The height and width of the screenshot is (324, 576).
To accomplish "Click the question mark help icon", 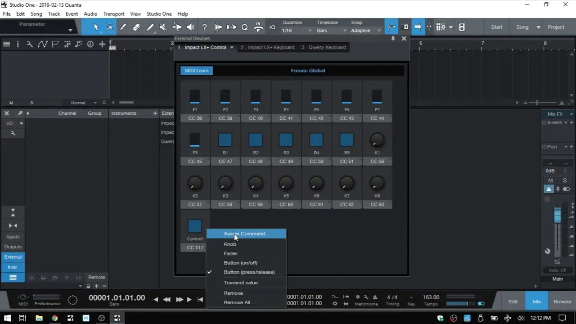I will [x=204, y=27].
